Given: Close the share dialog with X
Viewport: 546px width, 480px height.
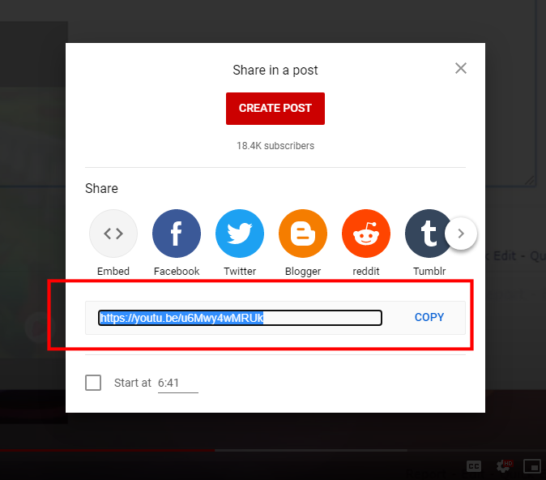Looking at the screenshot, I should point(461,68).
